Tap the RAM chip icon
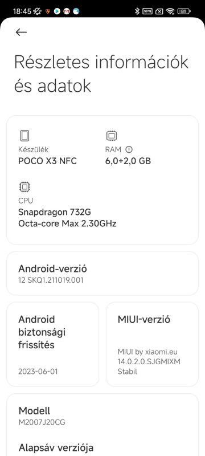 click(112, 136)
